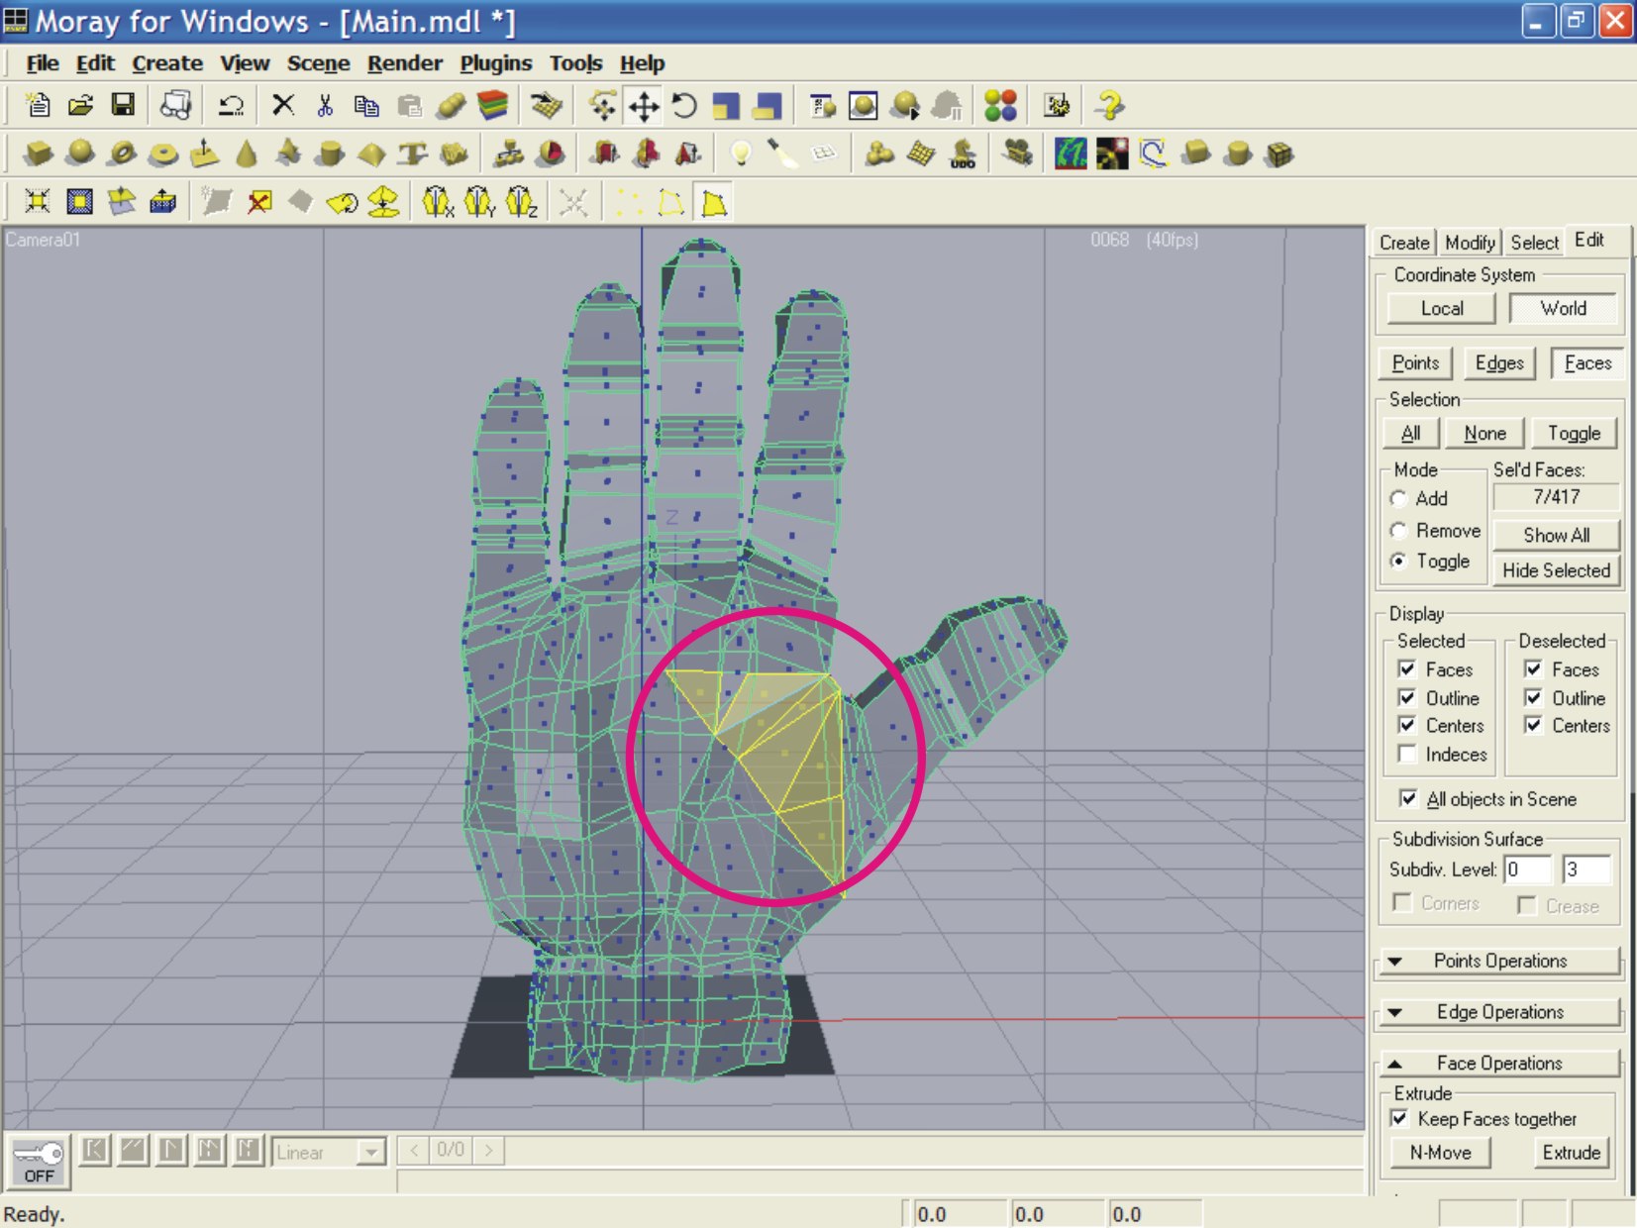Image resolution: width=1637 pixels, height=1228 pixels.
Task: Click the floppy disk save icon
Action: tap(123, 105)
